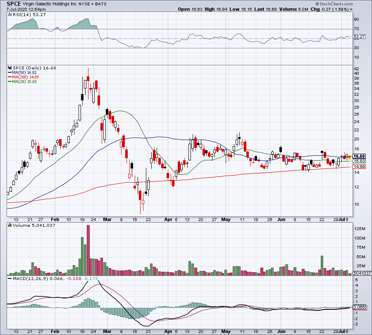This screenshot has width=372, height=335.
Task: Click the -3 label on the MACD axis
Action: pyautogui.click(x=356, y=324)
